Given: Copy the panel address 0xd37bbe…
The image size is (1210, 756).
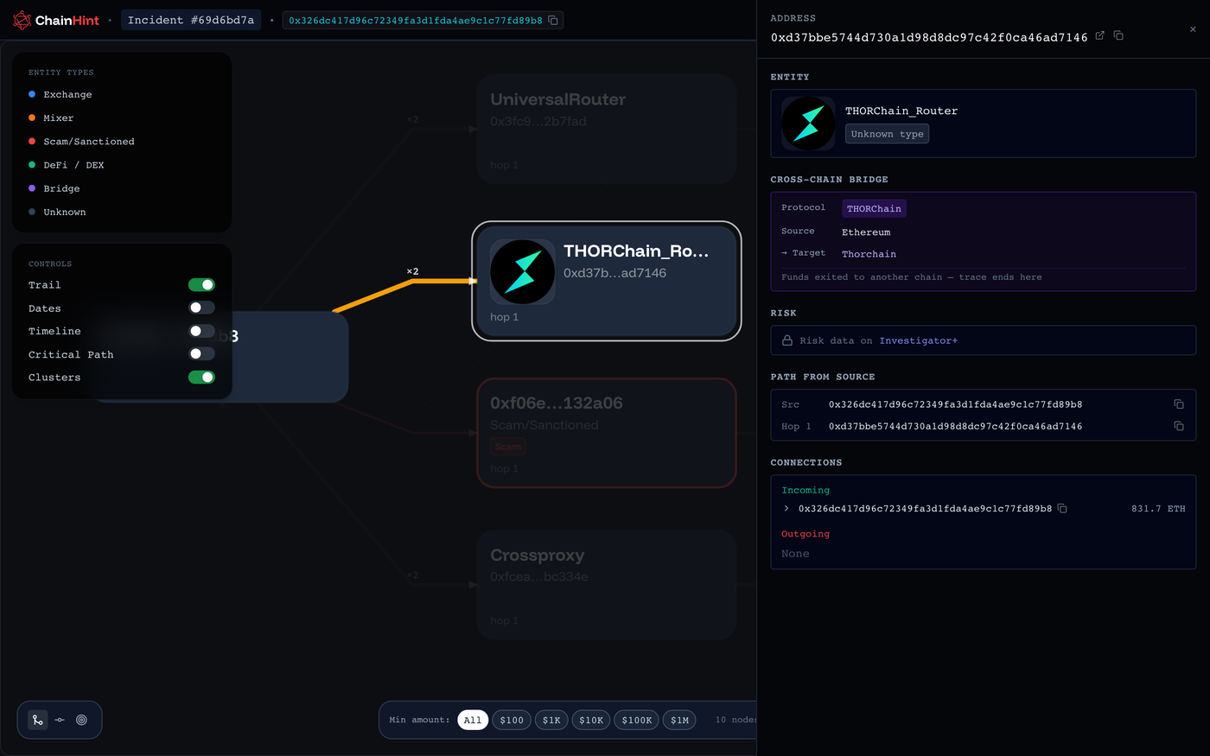Looking at the screenshot, I should coord(1118,35).
